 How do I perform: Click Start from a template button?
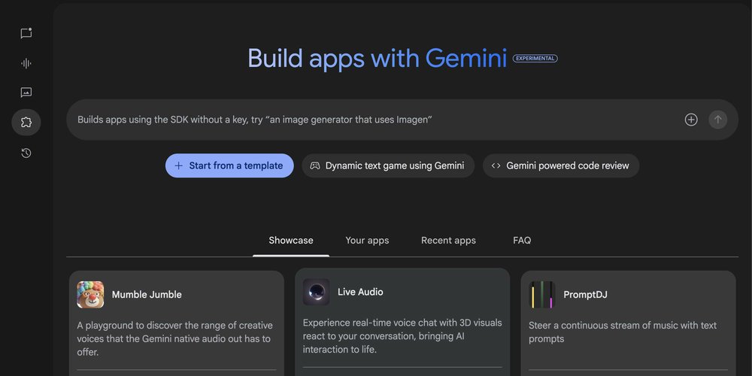coord(229,165)
